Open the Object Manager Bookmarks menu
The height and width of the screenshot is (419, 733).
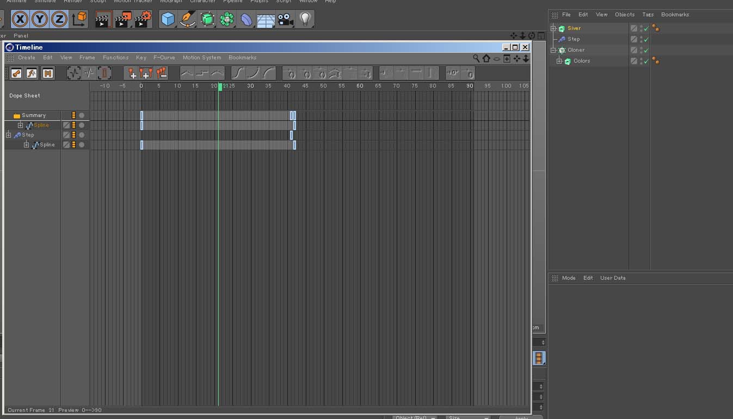(675, 15)
